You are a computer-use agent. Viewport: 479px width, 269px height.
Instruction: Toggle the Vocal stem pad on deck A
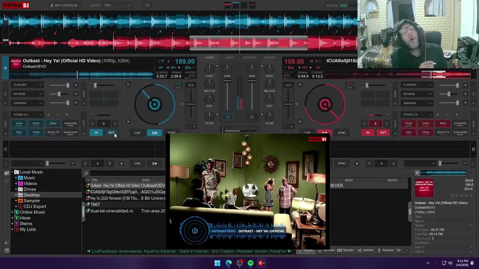[x=19, y=123]
